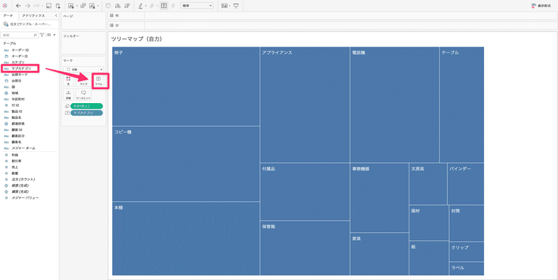The width and height of the screenshot is (558, 280).
Task: Click the Tableau logo start icon
Action: point(5,6)
